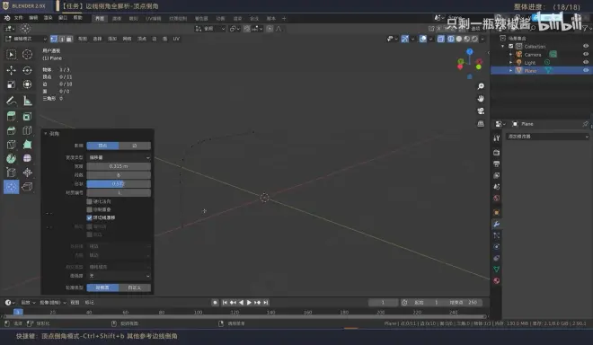Activate the Annotate pencil tool
Viewport: 593px width, 345px height.
11,101
